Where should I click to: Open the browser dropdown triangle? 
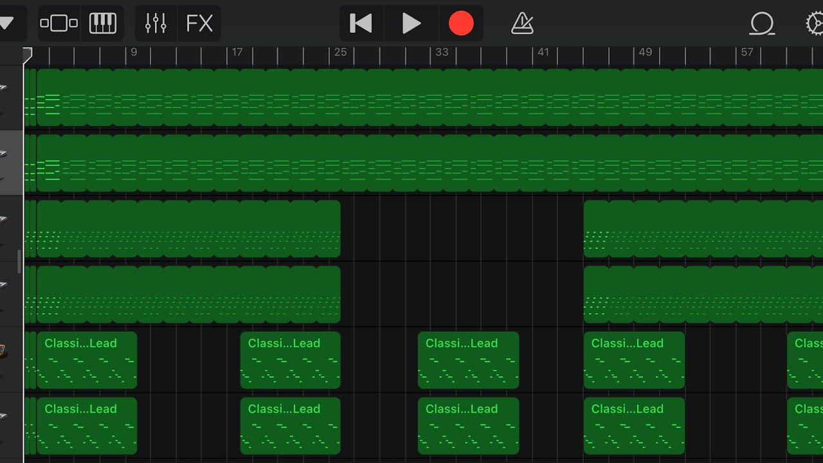(6, 24)
